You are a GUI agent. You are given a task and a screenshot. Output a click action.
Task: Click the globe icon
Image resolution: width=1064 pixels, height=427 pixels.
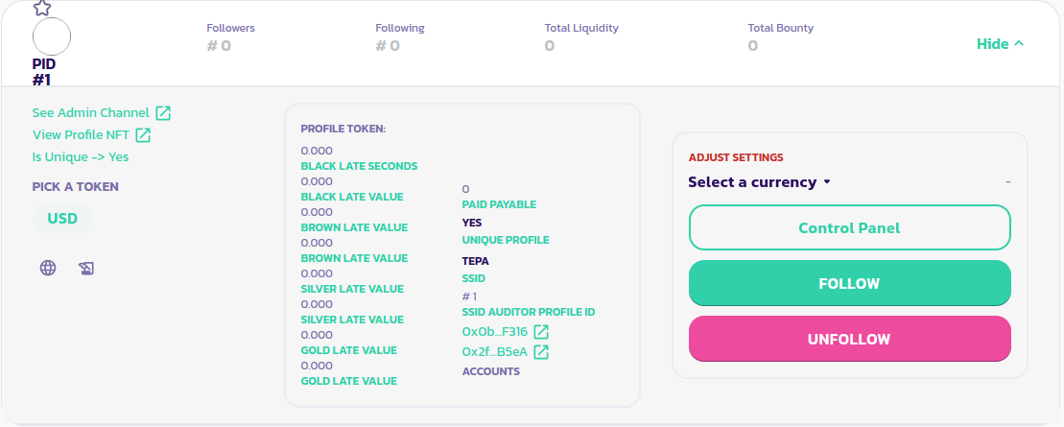(x=48, y=268)
